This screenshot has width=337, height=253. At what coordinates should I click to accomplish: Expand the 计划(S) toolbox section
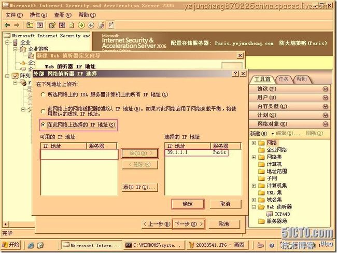pos(326,115)
